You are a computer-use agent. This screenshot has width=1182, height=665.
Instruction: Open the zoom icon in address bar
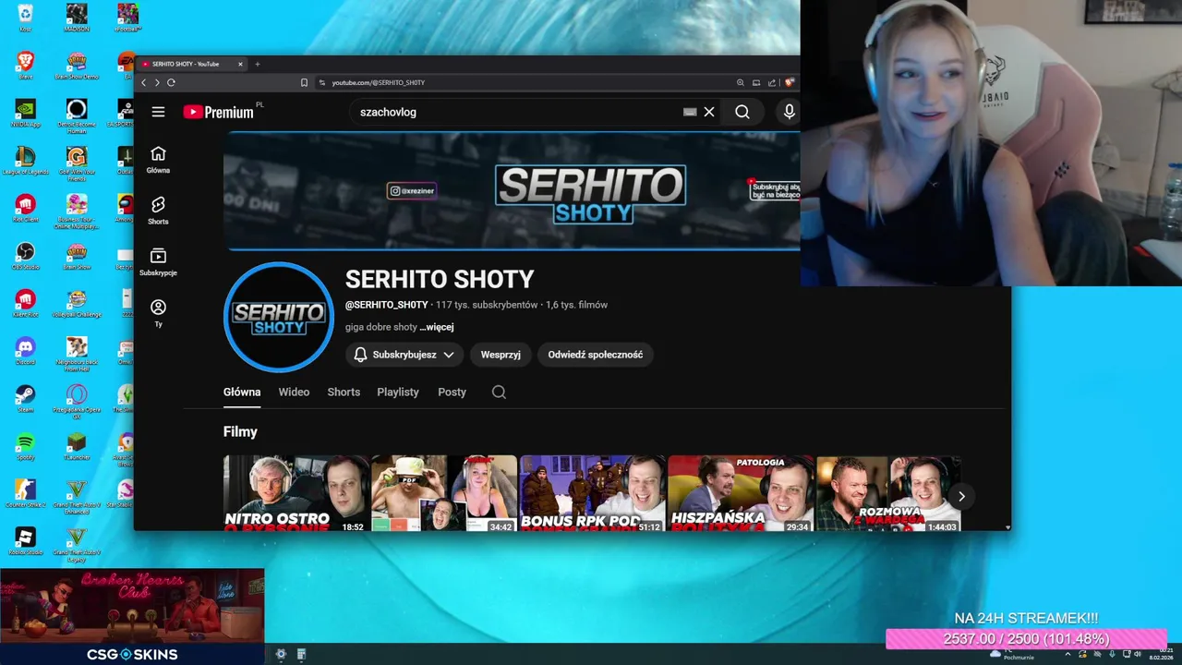(741, 82)
